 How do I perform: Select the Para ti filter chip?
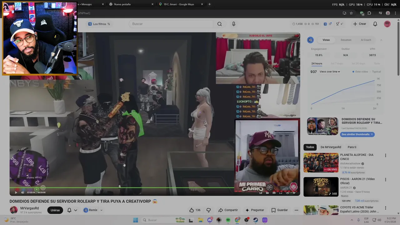click(x=352, y=147)
